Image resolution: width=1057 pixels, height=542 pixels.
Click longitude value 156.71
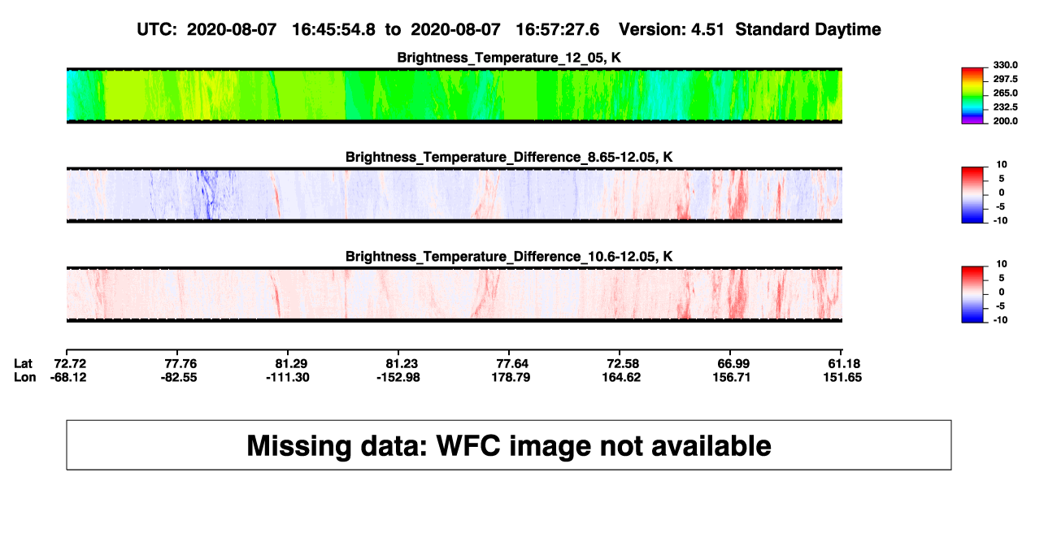click(730, 377)
